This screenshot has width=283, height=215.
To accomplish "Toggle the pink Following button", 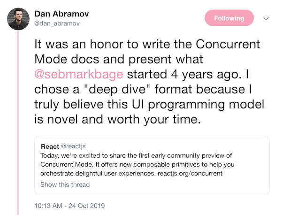I will [229, 18].
